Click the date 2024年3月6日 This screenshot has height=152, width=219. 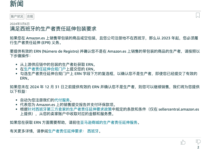click(20, 24)
